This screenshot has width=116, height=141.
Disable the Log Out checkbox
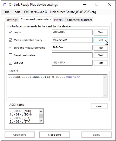pos(10,63)
